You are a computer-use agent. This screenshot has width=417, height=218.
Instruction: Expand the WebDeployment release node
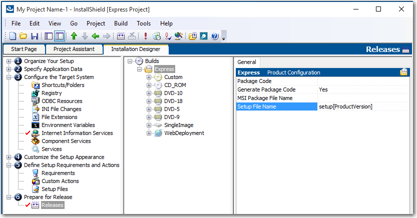click(x=149, y=133)
